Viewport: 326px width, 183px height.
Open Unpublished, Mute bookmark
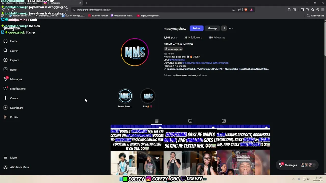point(122,16)
